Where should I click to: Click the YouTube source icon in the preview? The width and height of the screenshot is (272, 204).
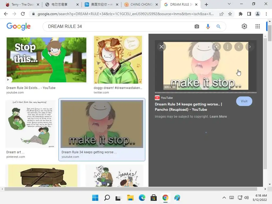pyautogui.click(x=157, y=98)
